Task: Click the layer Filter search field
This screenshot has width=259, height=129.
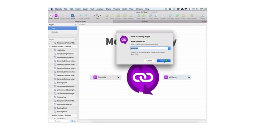Action: pos(59,121)
